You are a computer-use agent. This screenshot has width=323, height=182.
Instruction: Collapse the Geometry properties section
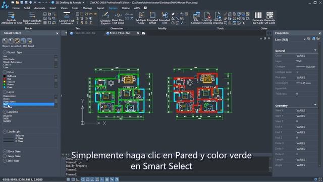tap(315, 105)
